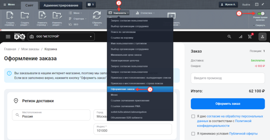The width and height of the screenshot is (270, 140).
Task: Open the B2B site hamburger menu
Action: [x=8, y=37]
